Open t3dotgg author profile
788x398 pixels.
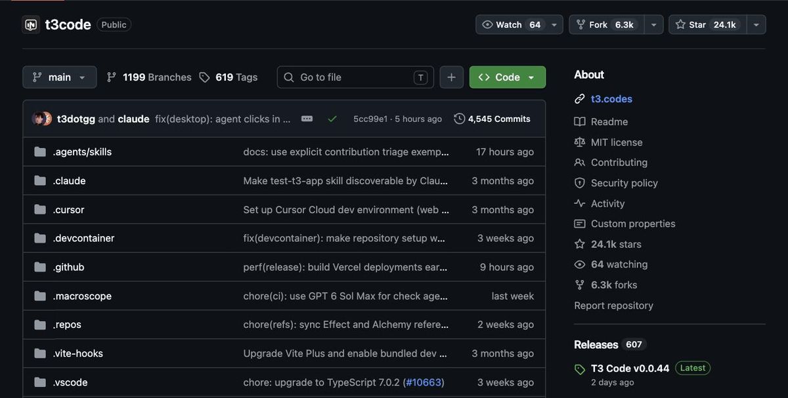point(76,119)
